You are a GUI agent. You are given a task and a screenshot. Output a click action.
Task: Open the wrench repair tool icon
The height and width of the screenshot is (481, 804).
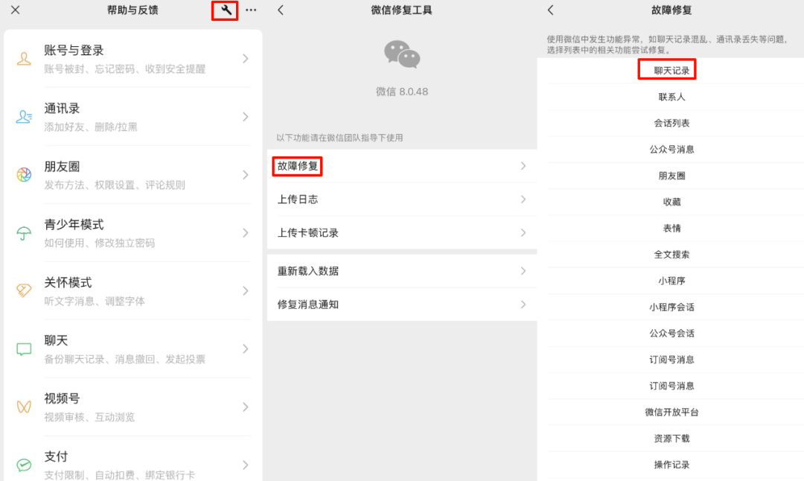click(226, 10)
